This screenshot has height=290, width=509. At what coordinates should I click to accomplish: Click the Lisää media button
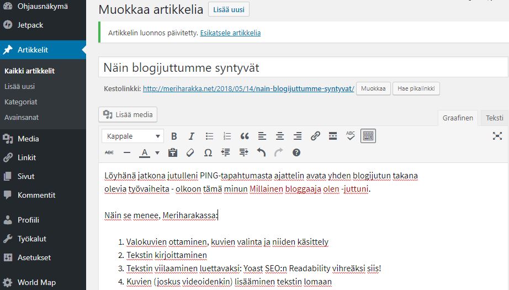pyautogui.click(x=128, y=115)
